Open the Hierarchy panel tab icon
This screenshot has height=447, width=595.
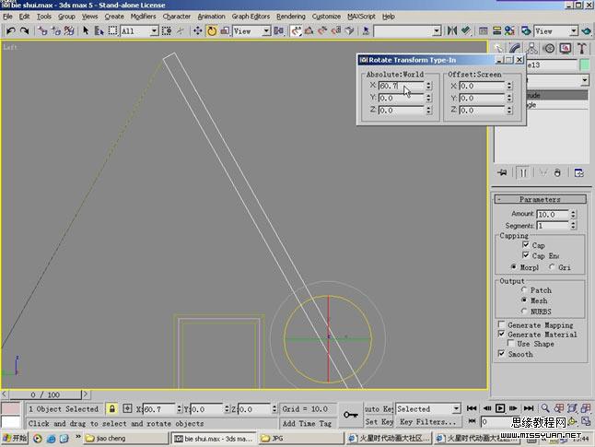coord(531,48)
